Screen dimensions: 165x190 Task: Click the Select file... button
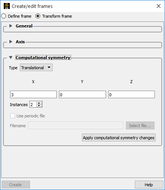click(x=140, y=126)
